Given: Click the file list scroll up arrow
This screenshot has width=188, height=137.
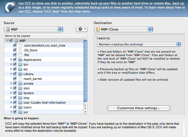Looking at the screenshot, I should pos(85,108).
